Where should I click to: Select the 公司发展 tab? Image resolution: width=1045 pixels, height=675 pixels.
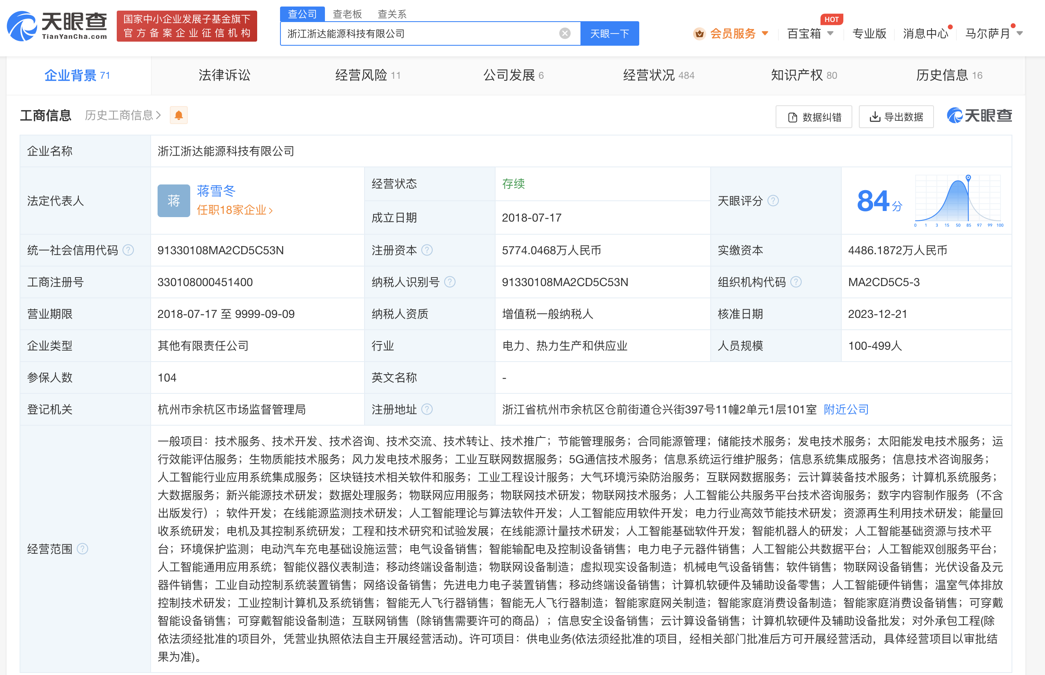[513, 75]
